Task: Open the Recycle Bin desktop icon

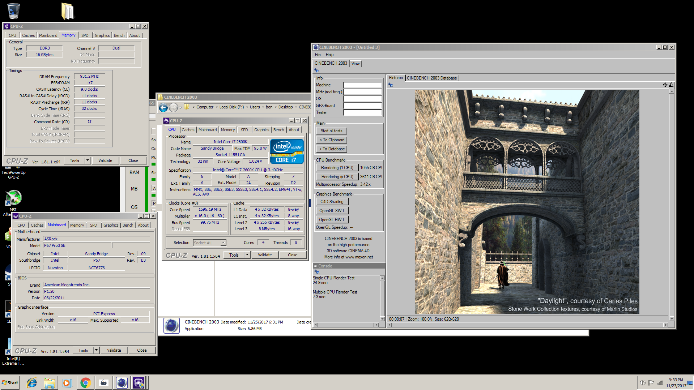Action: (13, 11)
